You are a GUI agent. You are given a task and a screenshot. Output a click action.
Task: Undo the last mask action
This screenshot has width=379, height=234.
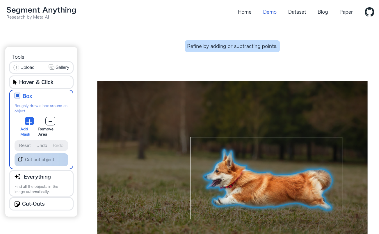tap(42, 145)
